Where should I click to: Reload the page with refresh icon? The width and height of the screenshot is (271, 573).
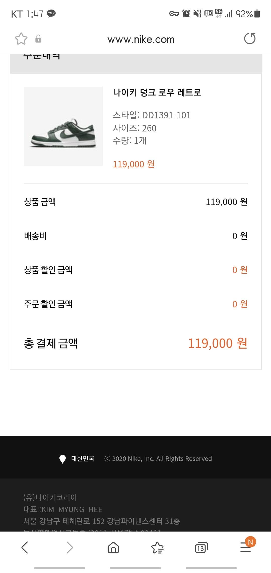point(250,39)
